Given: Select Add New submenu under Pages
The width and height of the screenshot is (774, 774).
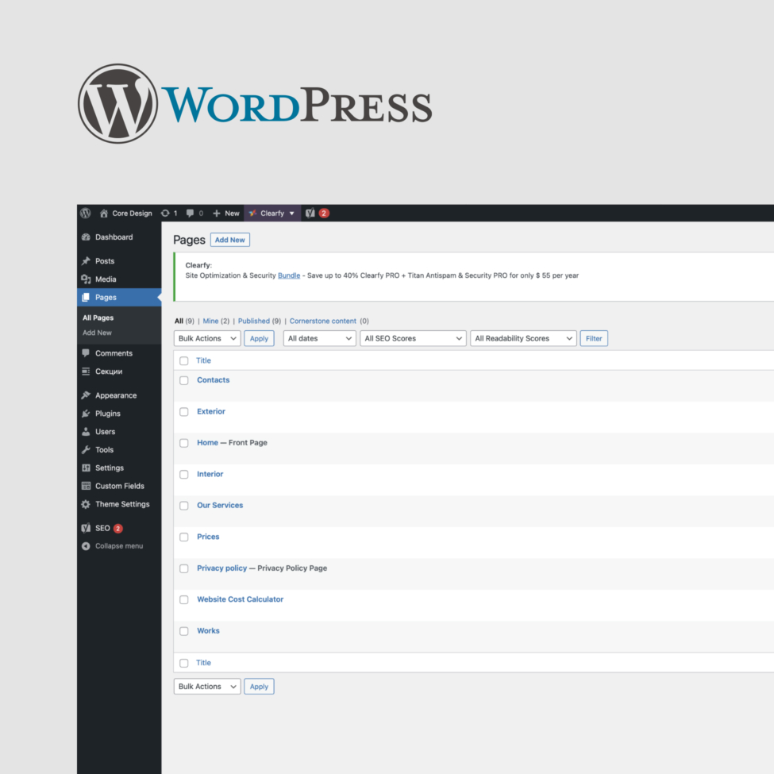Looking at the screenshot, I should coord(97,333).
